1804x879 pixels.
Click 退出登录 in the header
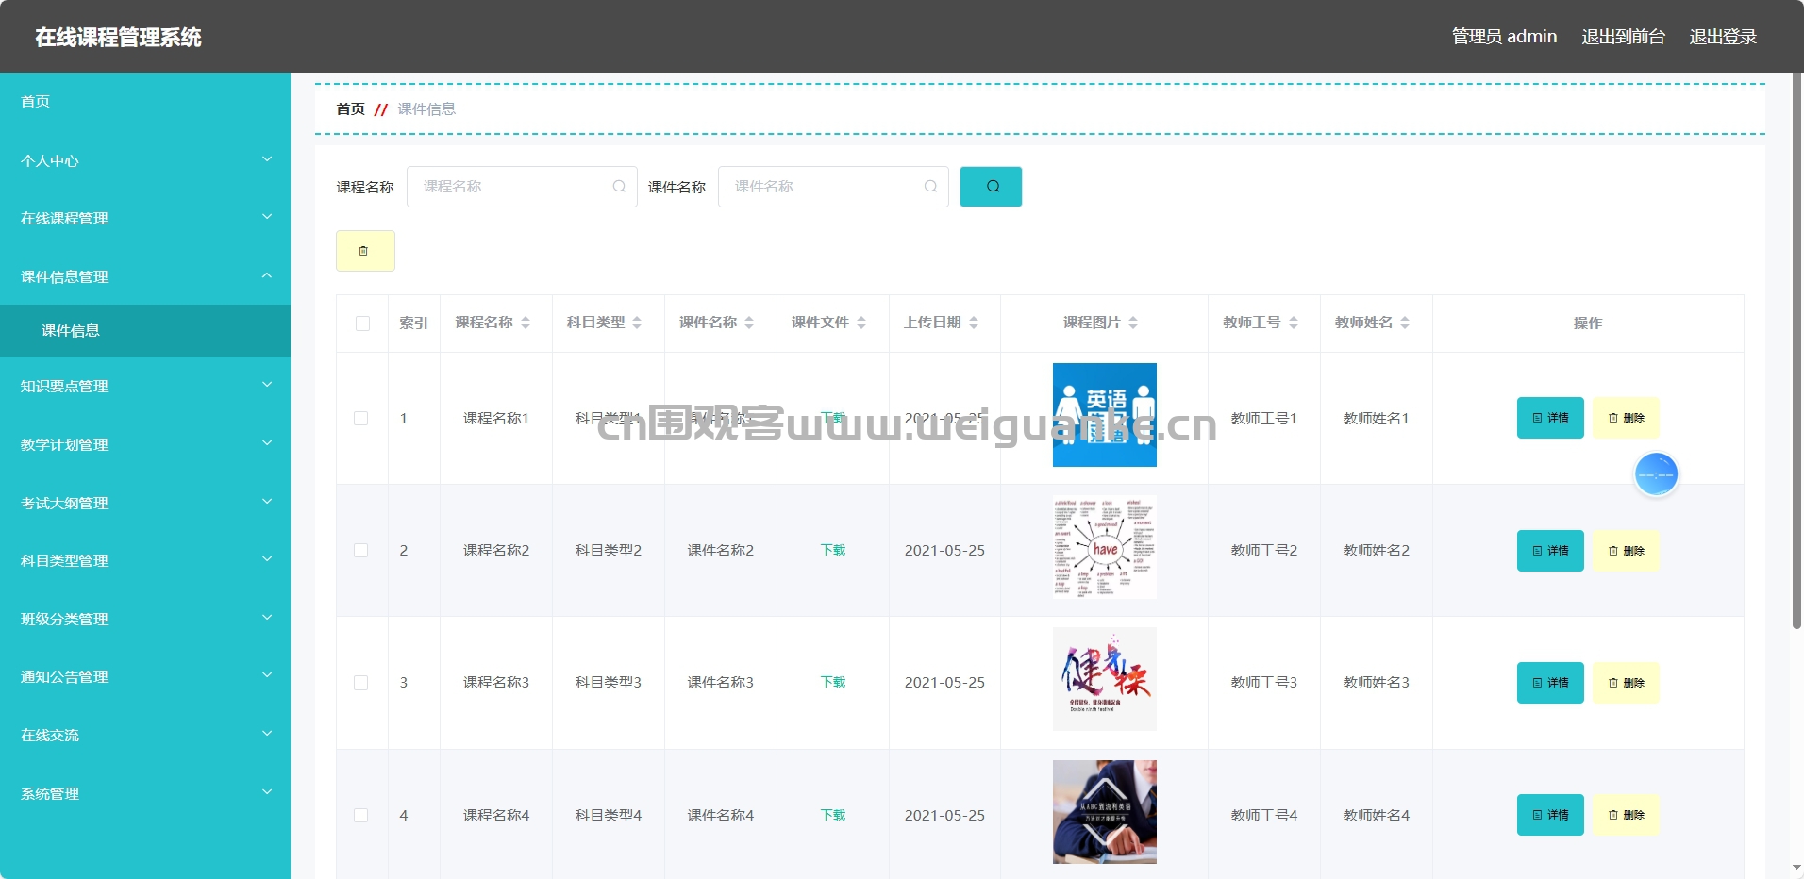pos(1723,37)
